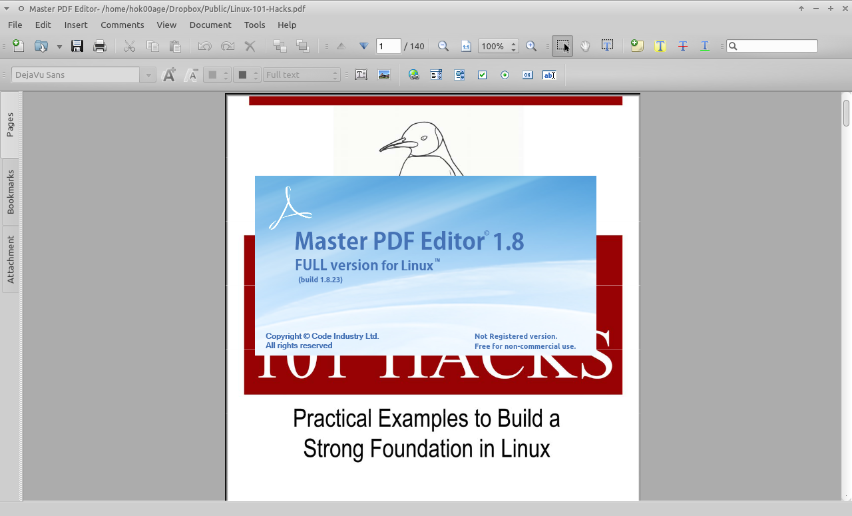Set actual size 1:1 zoom
This screenshot has width=852, height=516.
[466, 46]
